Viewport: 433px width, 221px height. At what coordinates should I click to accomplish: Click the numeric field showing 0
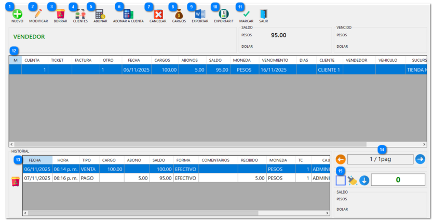click(398, 180)
